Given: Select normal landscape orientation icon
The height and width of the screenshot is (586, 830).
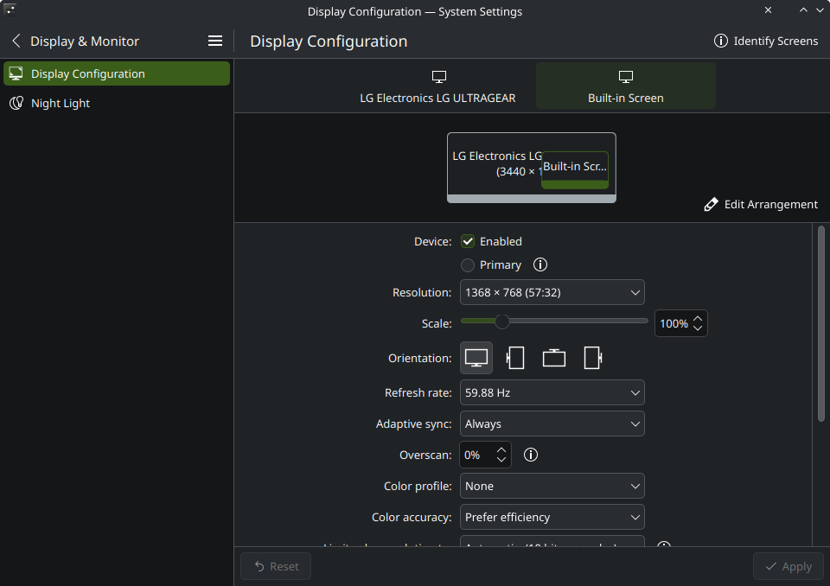Looking at the screenshot, I should coord(476,358).
